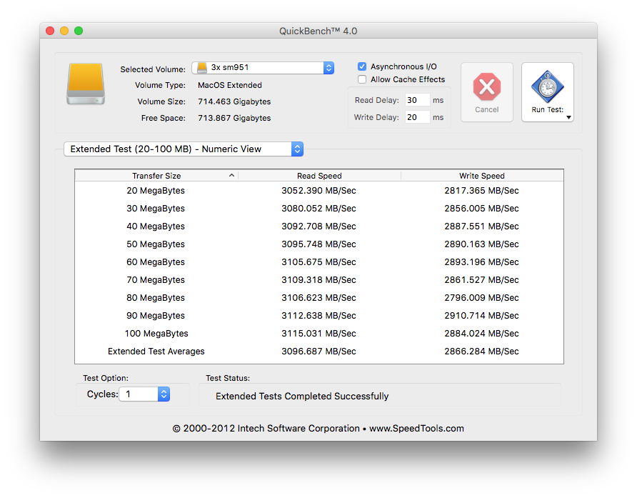Select the 60 MegaBytes row
This screenshot has height=498, width=637.
coord(319,262)
